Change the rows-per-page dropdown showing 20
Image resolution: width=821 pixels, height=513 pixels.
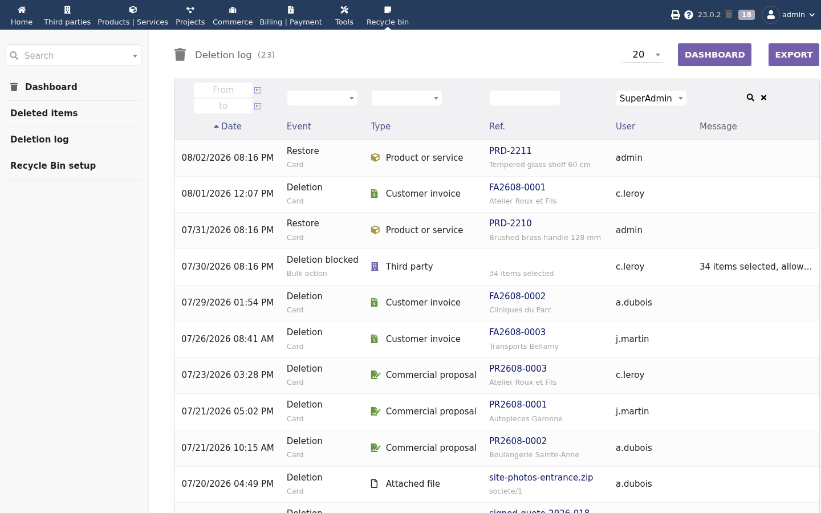(x=645, y=55)
